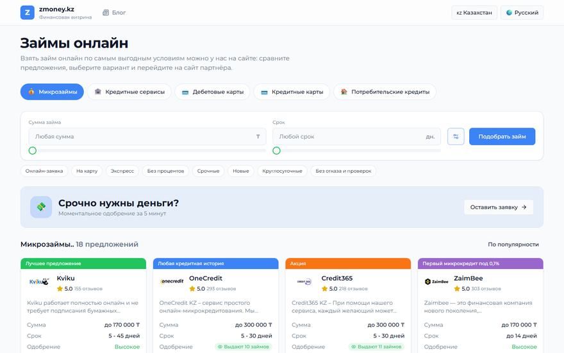This screenshot has height=353, width=564.
Task: Click the Любая кредитная история blue badge
Action: click(216, 263)
